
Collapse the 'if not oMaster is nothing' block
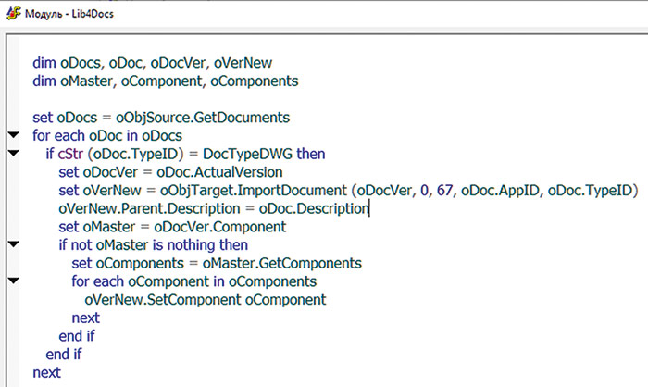point(14,244)
